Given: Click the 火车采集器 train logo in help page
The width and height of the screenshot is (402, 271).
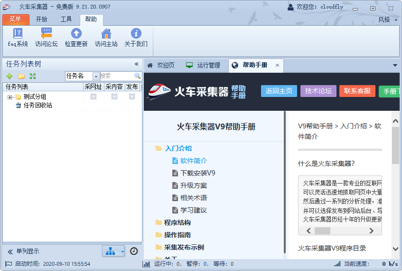Looking at the screenshot, I should 159,91.
